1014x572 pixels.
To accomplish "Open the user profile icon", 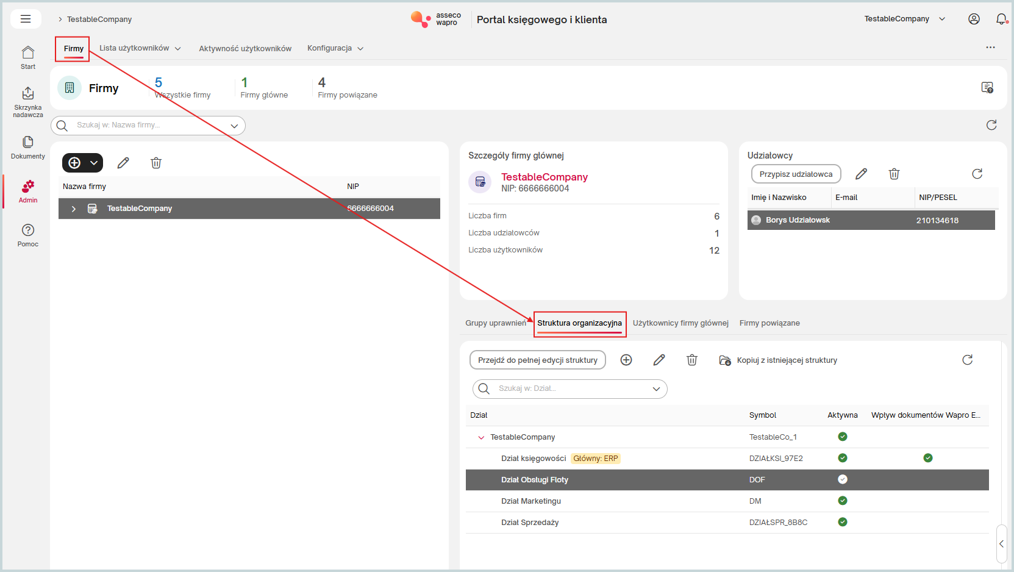I will point(974,19).
